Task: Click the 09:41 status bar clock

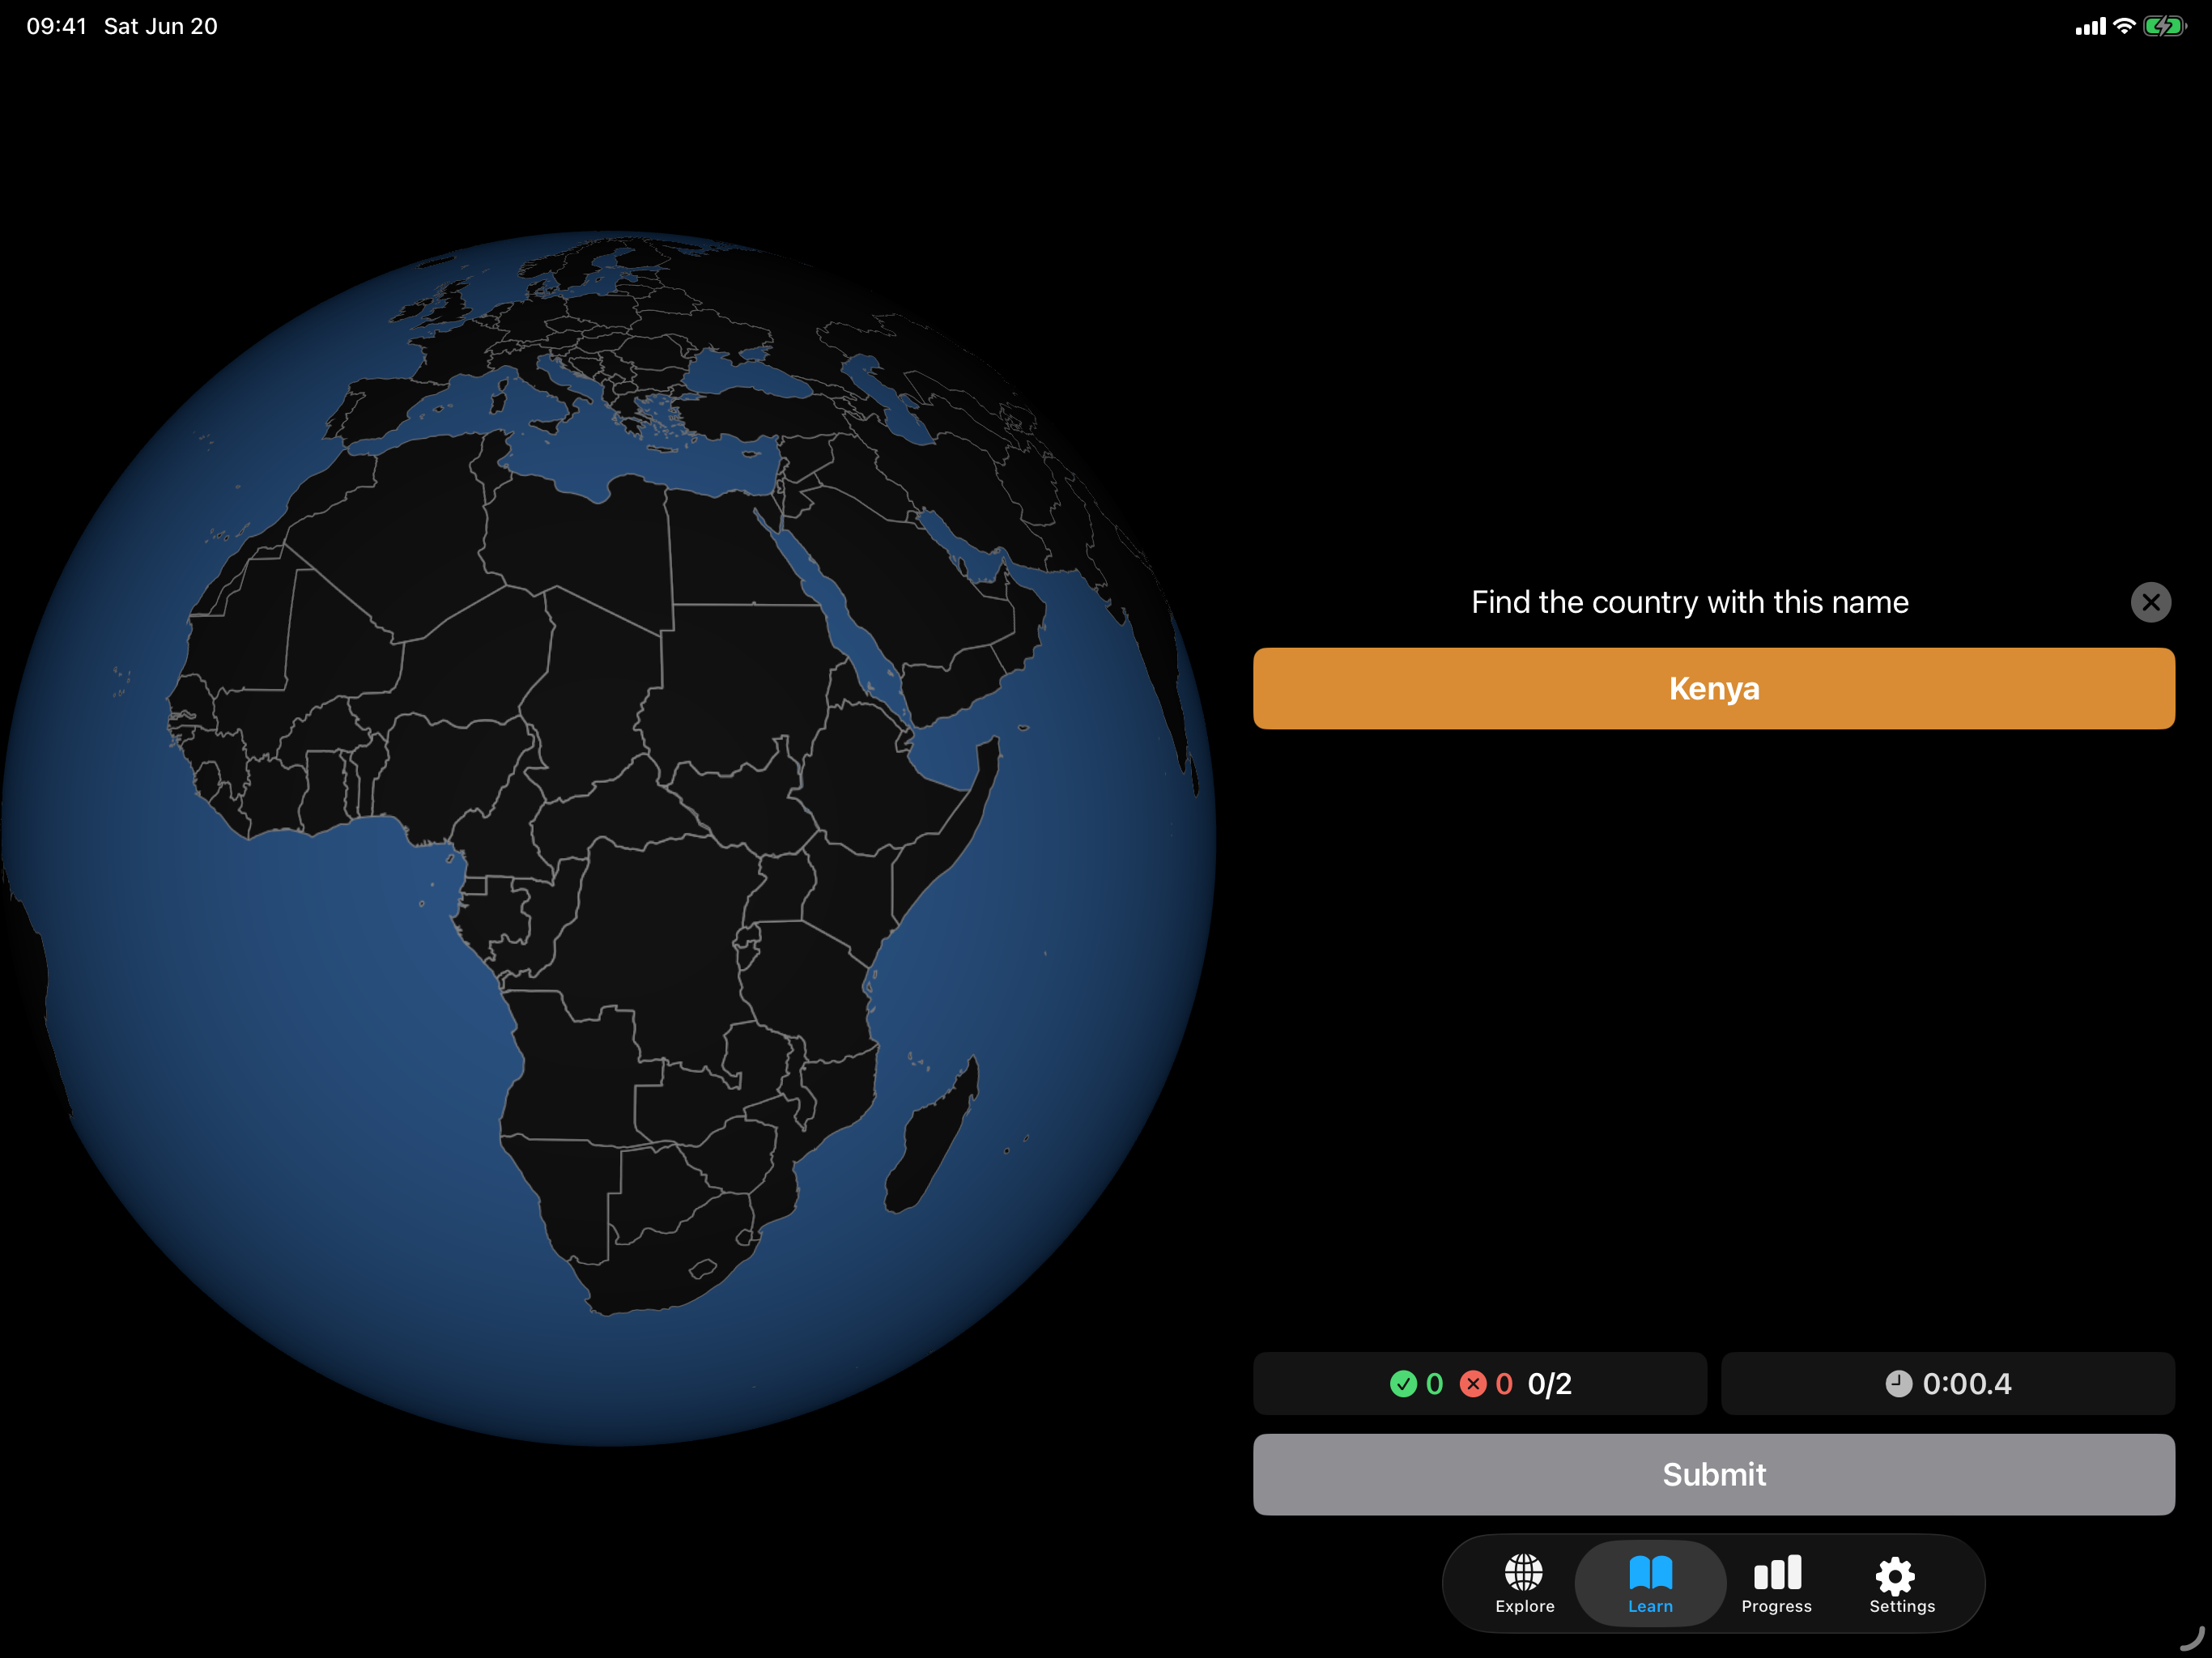Action: point(57,26)
